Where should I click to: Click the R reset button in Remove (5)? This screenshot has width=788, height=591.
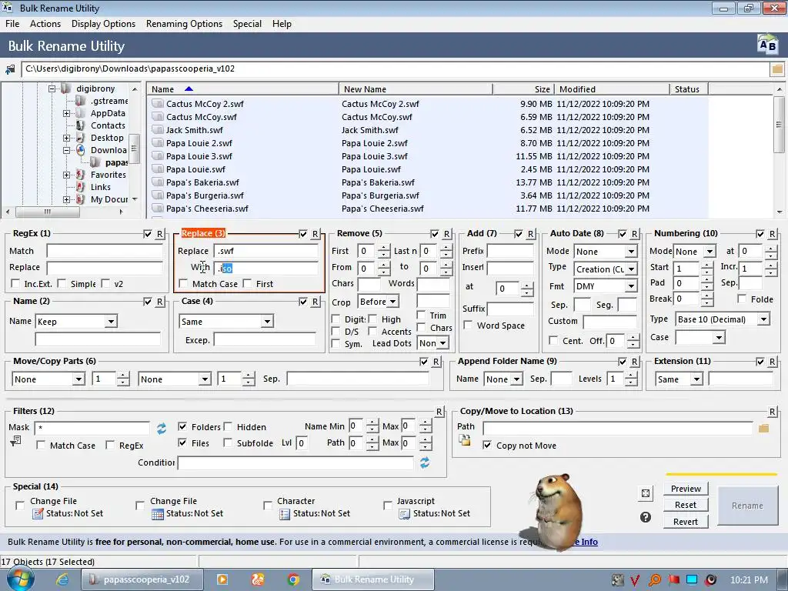(x=447, y=234)
